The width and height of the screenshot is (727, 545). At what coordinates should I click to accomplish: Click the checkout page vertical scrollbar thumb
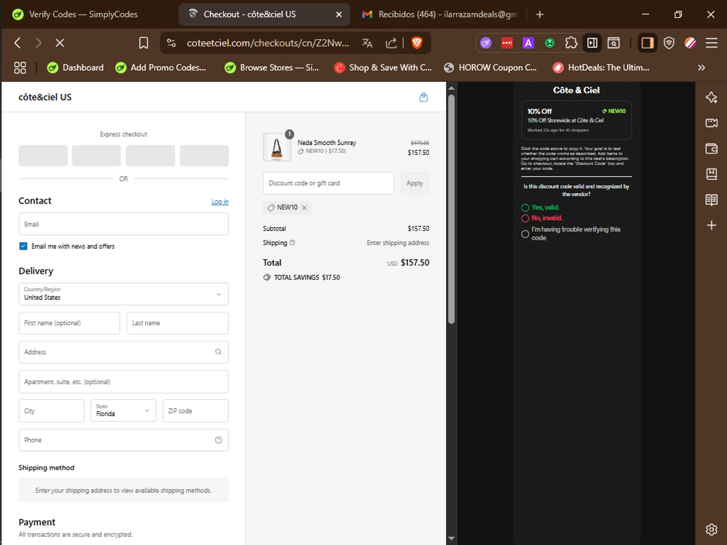coord(451,209)
